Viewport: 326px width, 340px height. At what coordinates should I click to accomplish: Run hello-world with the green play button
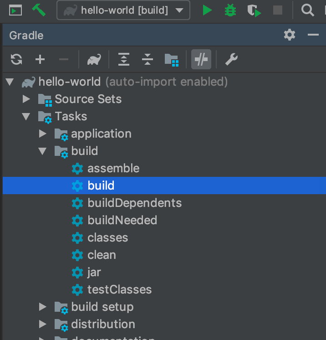click(207, 10)
